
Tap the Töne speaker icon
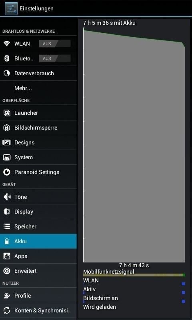click(x=7, y=197)
